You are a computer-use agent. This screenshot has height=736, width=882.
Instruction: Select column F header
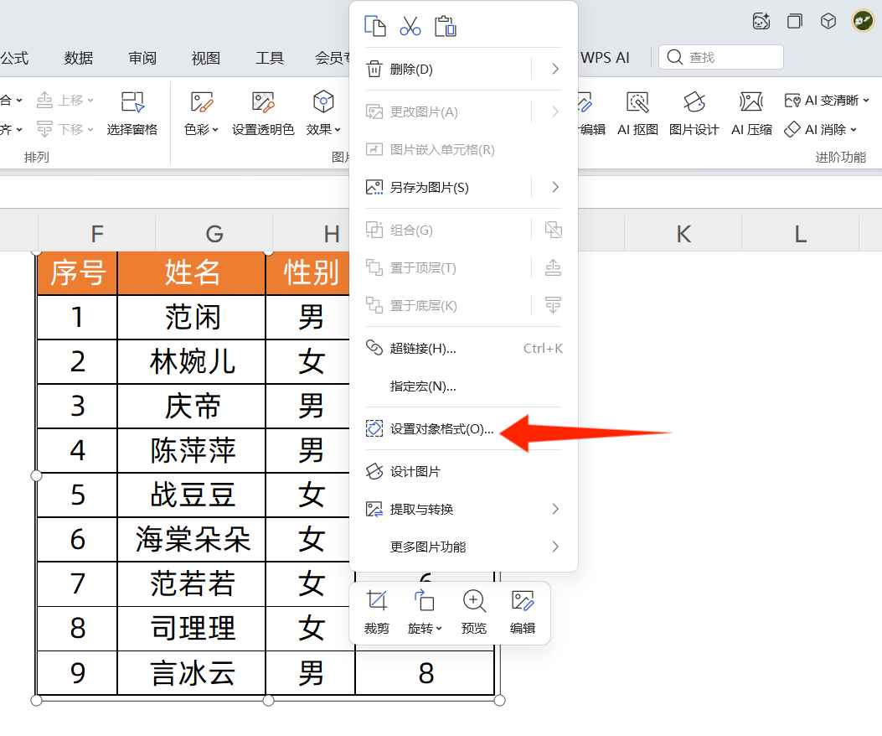97,234
